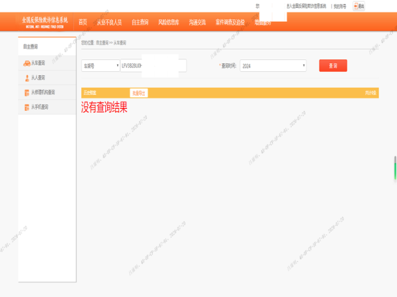Click the icon beside 从修理机构查询
The height and width of the screenshot is (297, 397).
tap(27, 92)
